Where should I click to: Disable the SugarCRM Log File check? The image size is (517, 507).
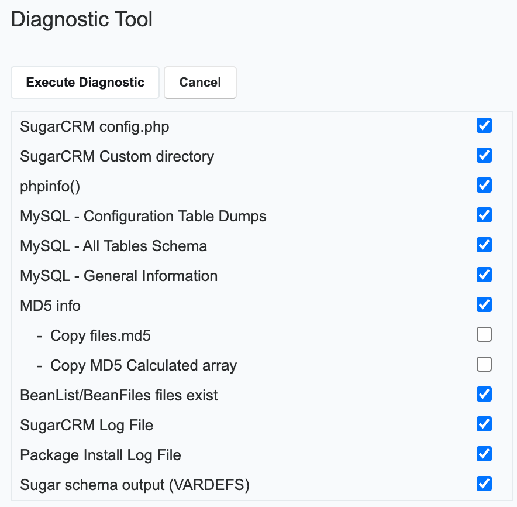tap(484, 424)
